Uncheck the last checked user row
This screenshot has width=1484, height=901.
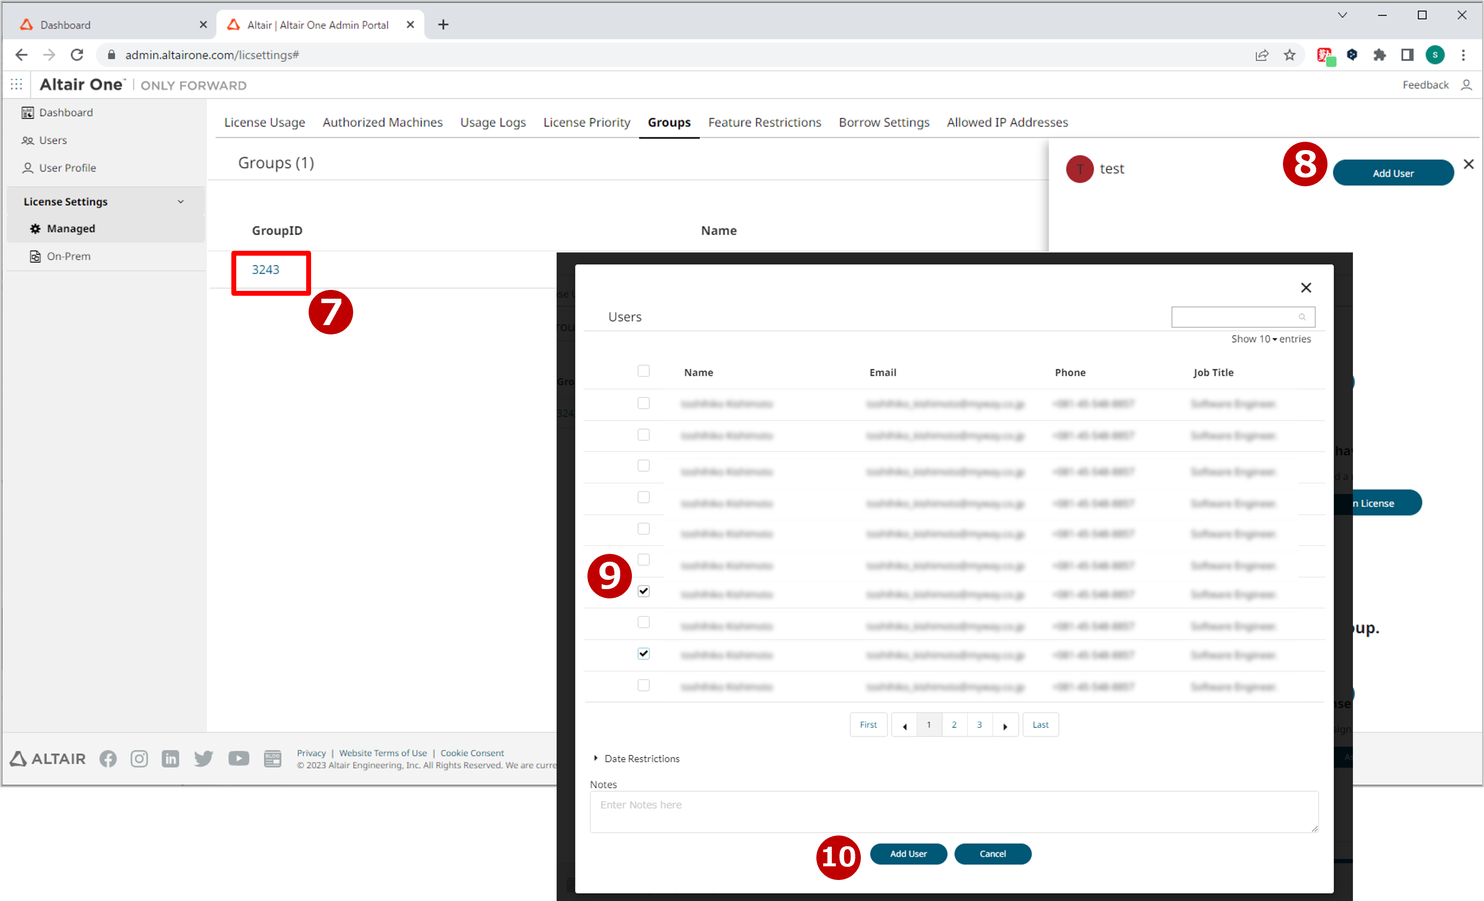(643, 654)
